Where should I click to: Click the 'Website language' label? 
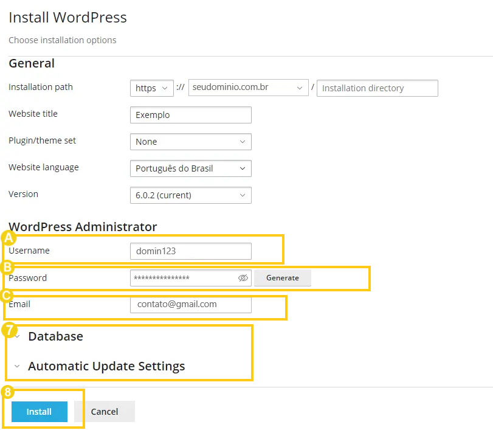[43, 167]
